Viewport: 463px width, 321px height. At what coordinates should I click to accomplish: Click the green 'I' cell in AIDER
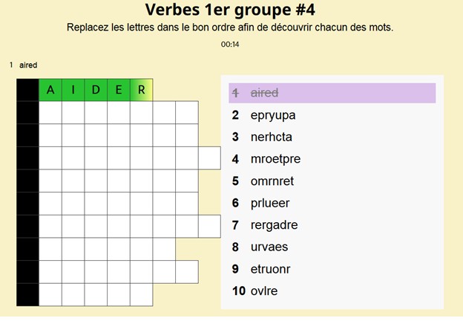tap(73, 90)
